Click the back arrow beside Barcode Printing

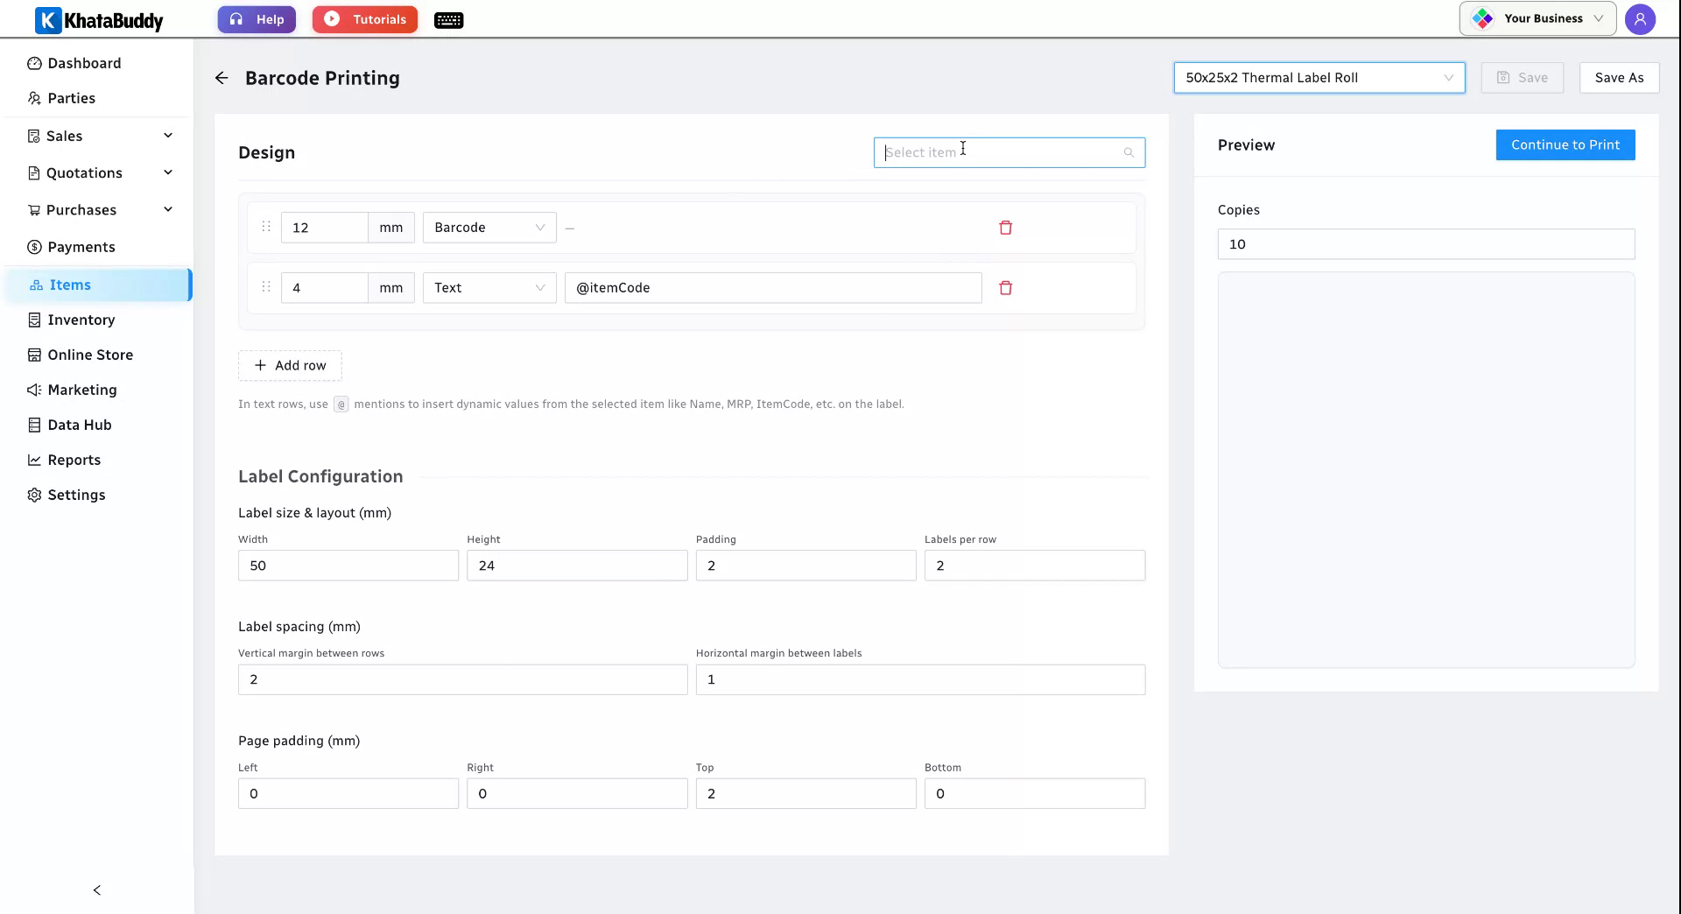click(222, 78)
